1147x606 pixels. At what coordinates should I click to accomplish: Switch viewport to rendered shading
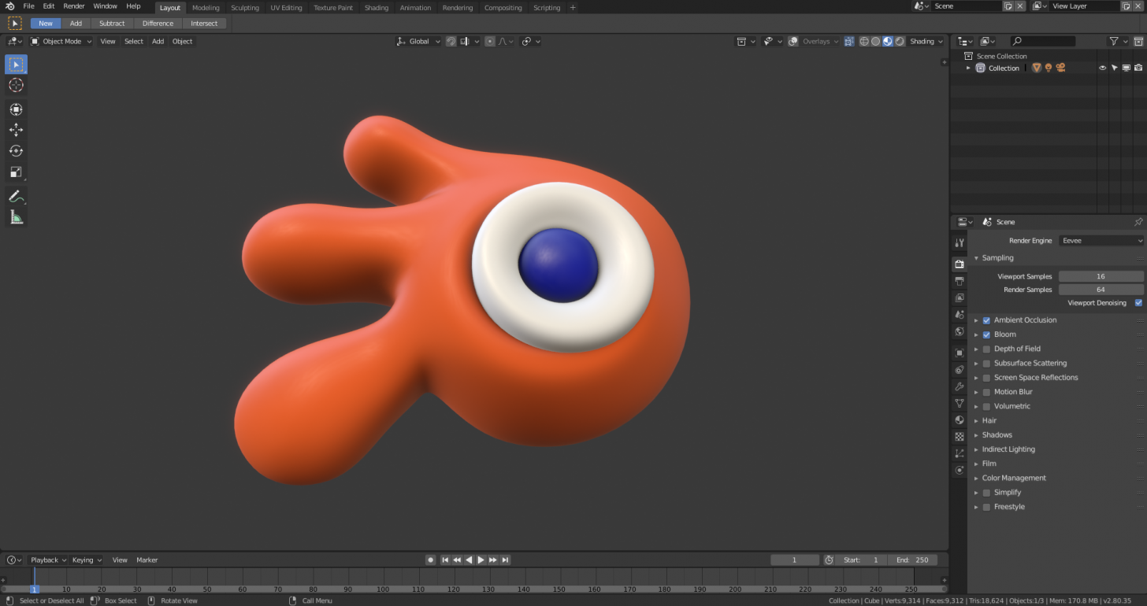(x=900, y=42)
